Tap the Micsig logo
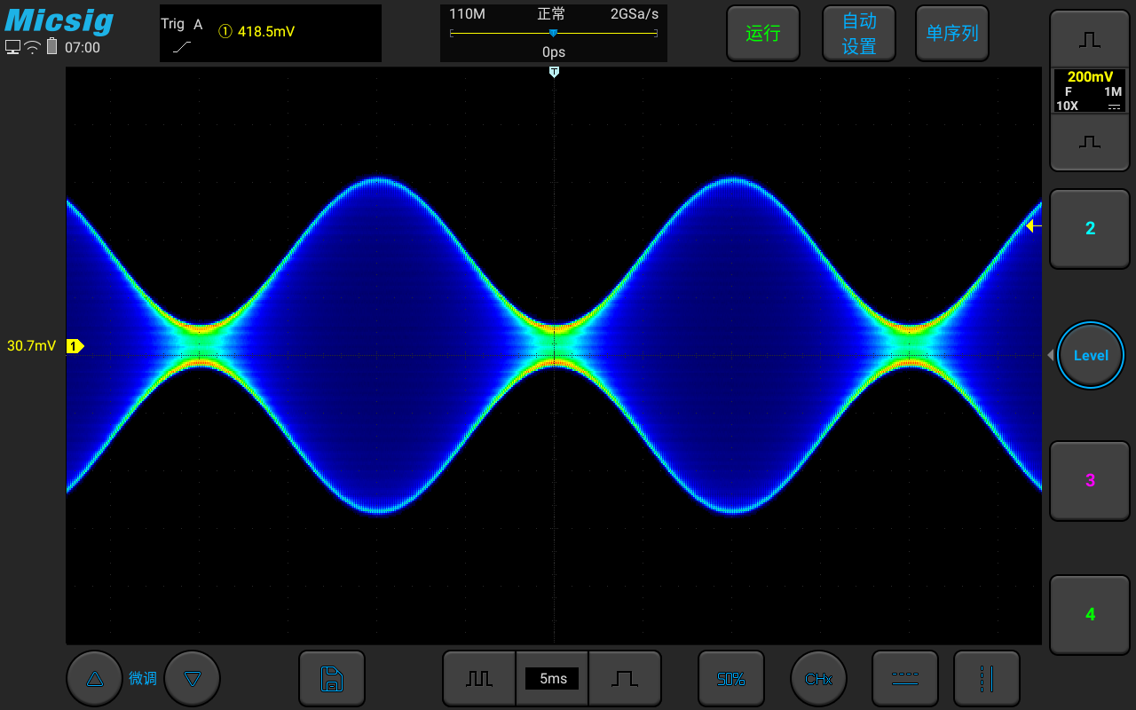Image resolution: width=1136 pixels, height=710 pixels. (59, 20)
